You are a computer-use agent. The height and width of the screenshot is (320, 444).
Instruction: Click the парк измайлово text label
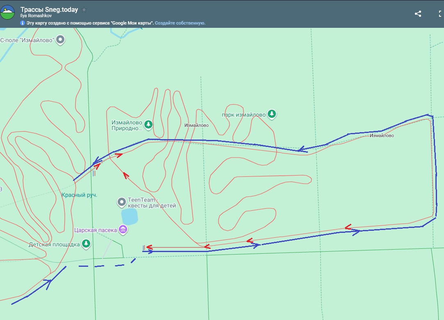click(x=244, y=115)
